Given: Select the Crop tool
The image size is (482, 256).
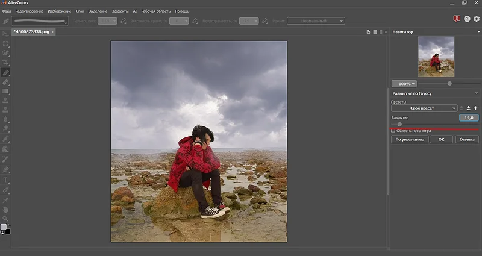Looking at the screenshot, I should 5,63.
